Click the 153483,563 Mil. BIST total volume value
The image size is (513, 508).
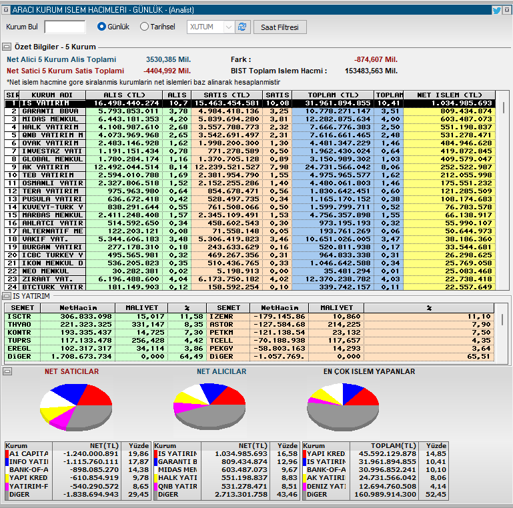pos(371,71)
